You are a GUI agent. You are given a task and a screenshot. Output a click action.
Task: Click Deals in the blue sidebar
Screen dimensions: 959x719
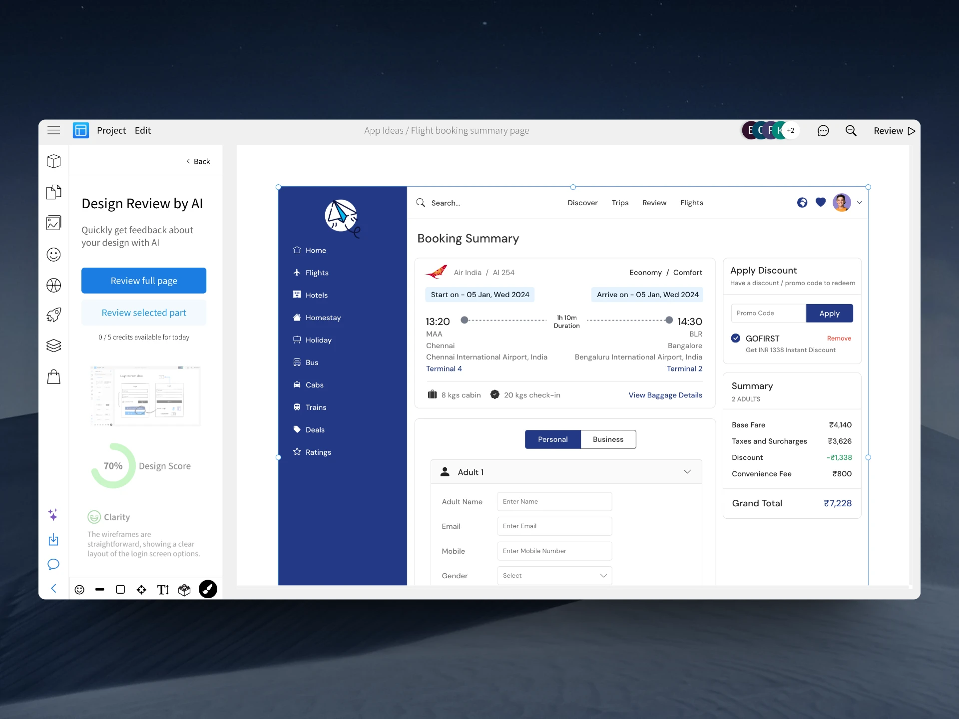click(309, 430)
